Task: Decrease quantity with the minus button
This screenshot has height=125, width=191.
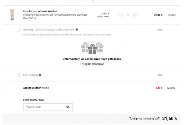Action: pyautogui.click(x=121, y=15)
